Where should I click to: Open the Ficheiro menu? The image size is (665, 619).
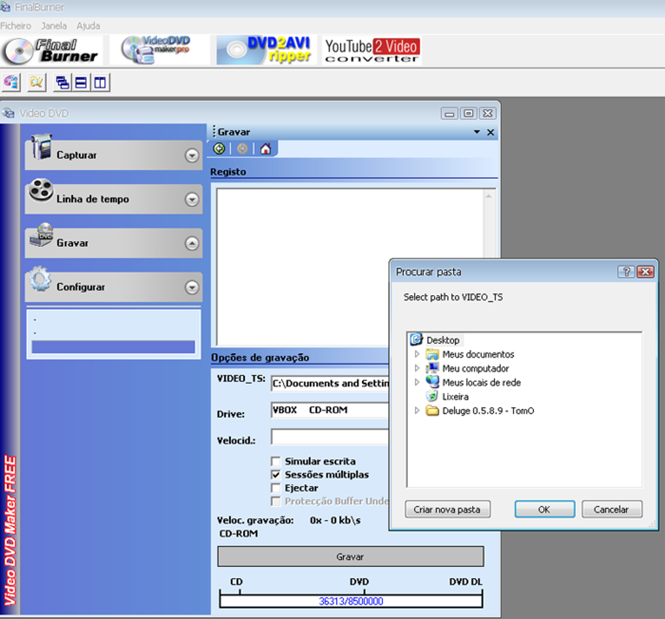coord(15,26)
